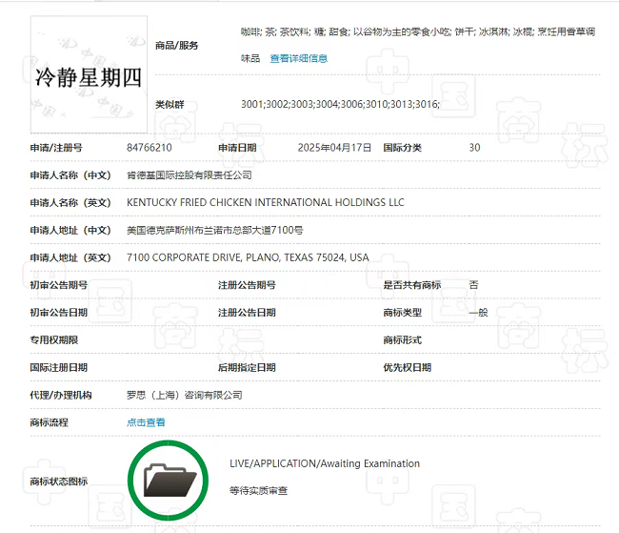The width and height of the screenshot is (619, 533).
Task: Click the Chinese address 美国德克萨斯州布兰诺市
Action: (x=214, y=231)
